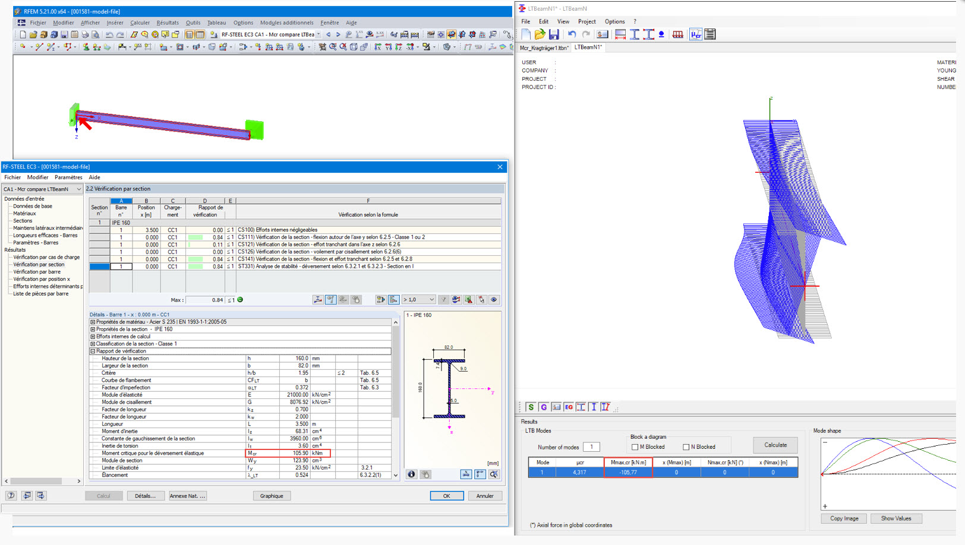Click the Calculate button in LTBeamN
Viewport: 965px width, 545px height.
click(775, 445)
